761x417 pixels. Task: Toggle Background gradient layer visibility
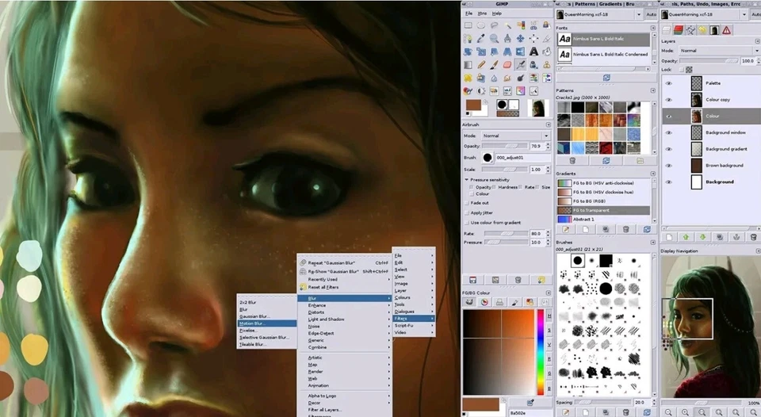click(x=669, y=149)
